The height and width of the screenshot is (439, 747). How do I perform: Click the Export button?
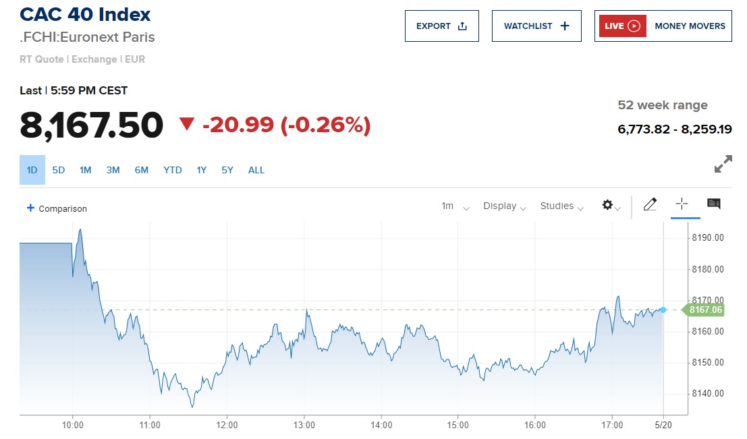441,26
